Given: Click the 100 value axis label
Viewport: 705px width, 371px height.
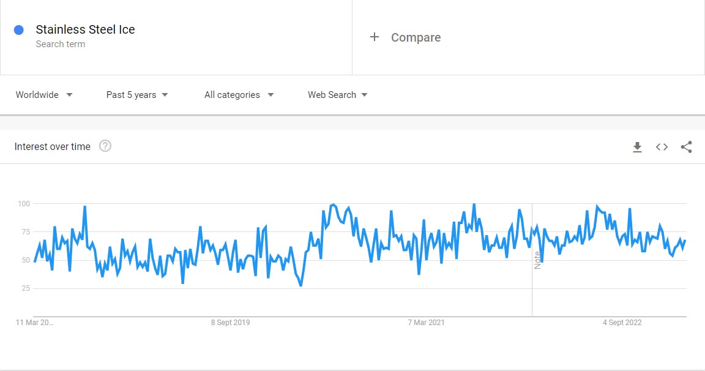Looking at the screenshot, I should (23, 203).
